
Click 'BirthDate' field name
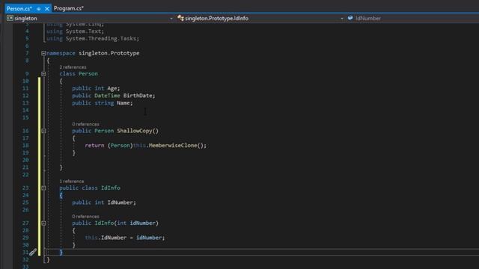point(138,96)
